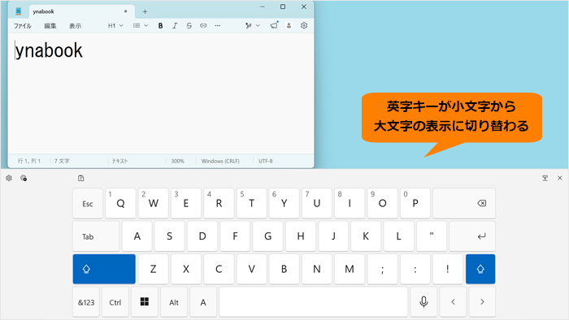Undock the touch keyboard
This screenshot has height=320, width=569.
545,178
